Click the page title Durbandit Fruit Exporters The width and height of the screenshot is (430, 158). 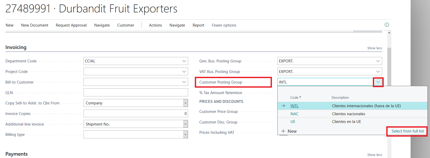(118, 9)
